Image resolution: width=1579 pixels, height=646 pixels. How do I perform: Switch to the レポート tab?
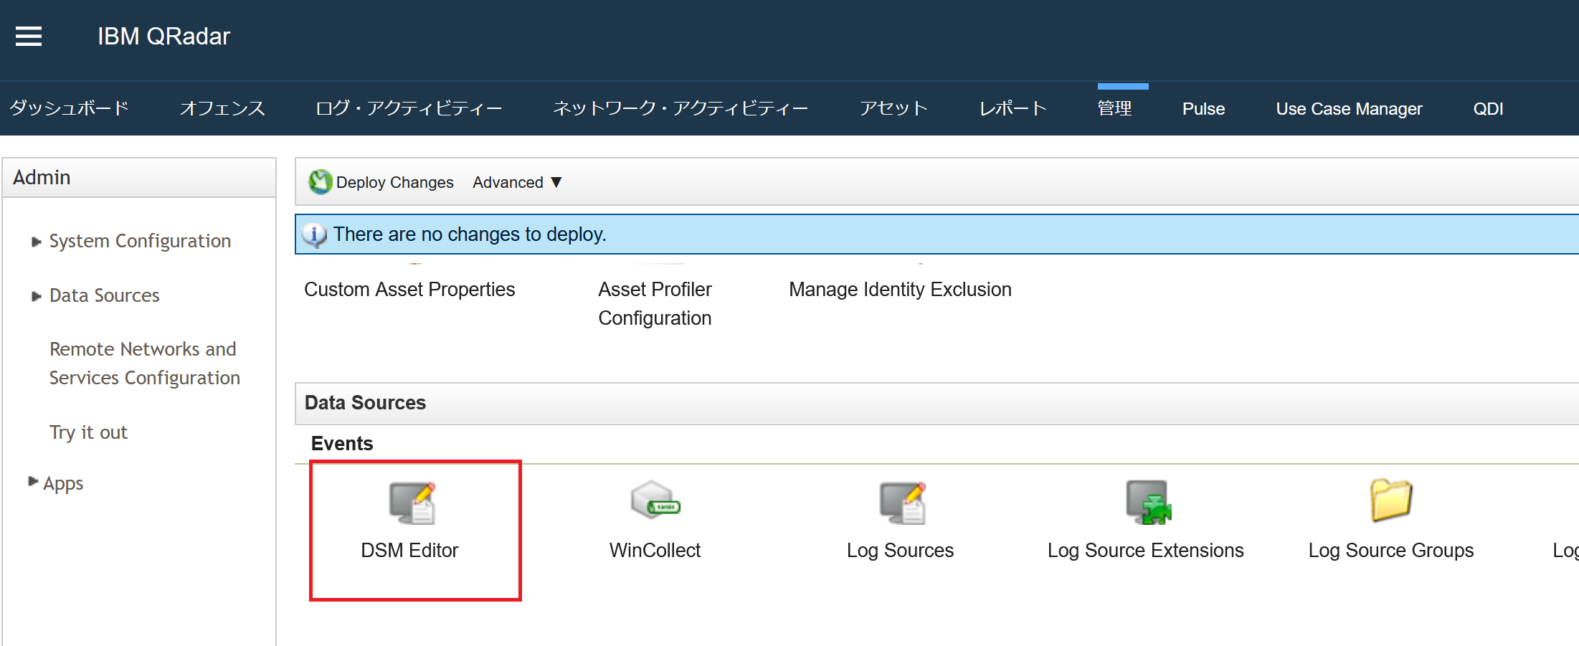click(1013, 108)
